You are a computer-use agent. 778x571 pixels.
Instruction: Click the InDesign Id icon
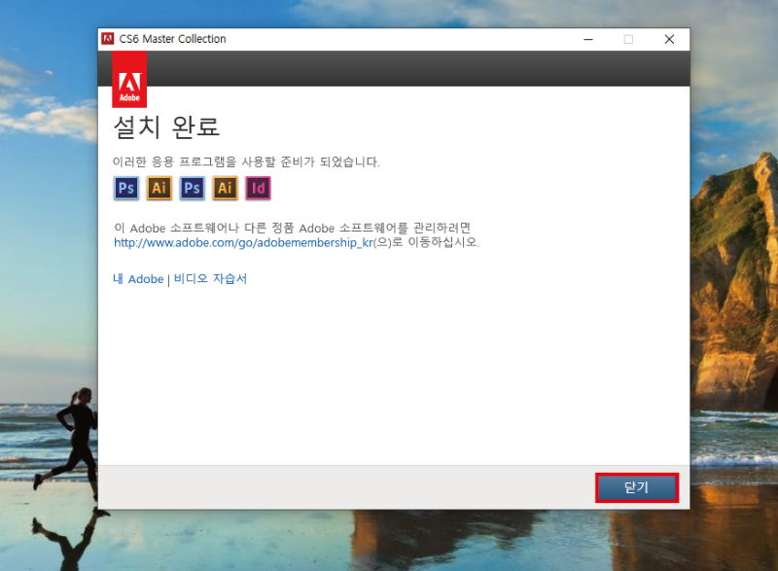point(258,188)
